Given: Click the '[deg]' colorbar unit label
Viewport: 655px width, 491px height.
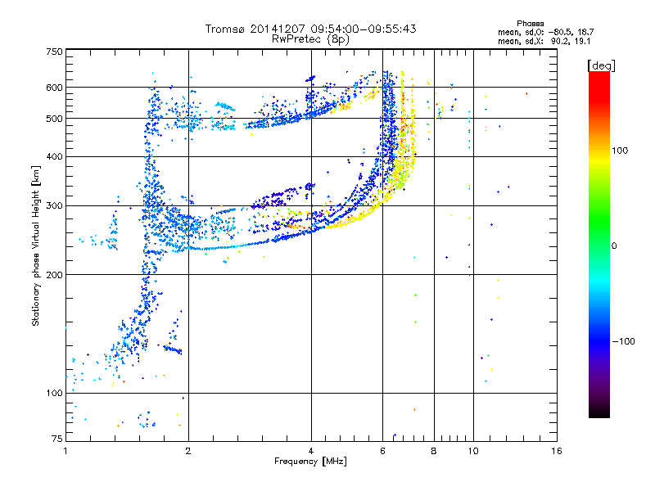Looking at the screenshot, I should [x=601, y=65].
